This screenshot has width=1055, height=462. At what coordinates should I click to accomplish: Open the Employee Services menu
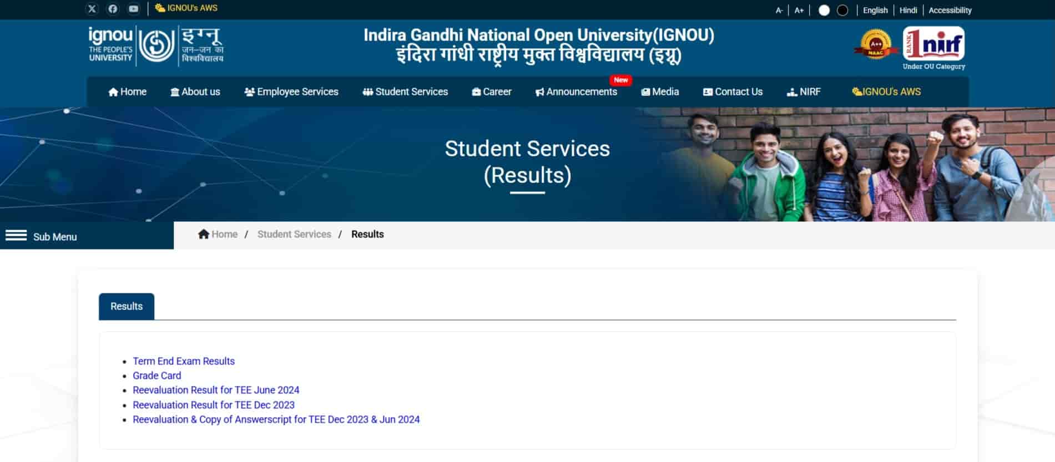point(291,92)
